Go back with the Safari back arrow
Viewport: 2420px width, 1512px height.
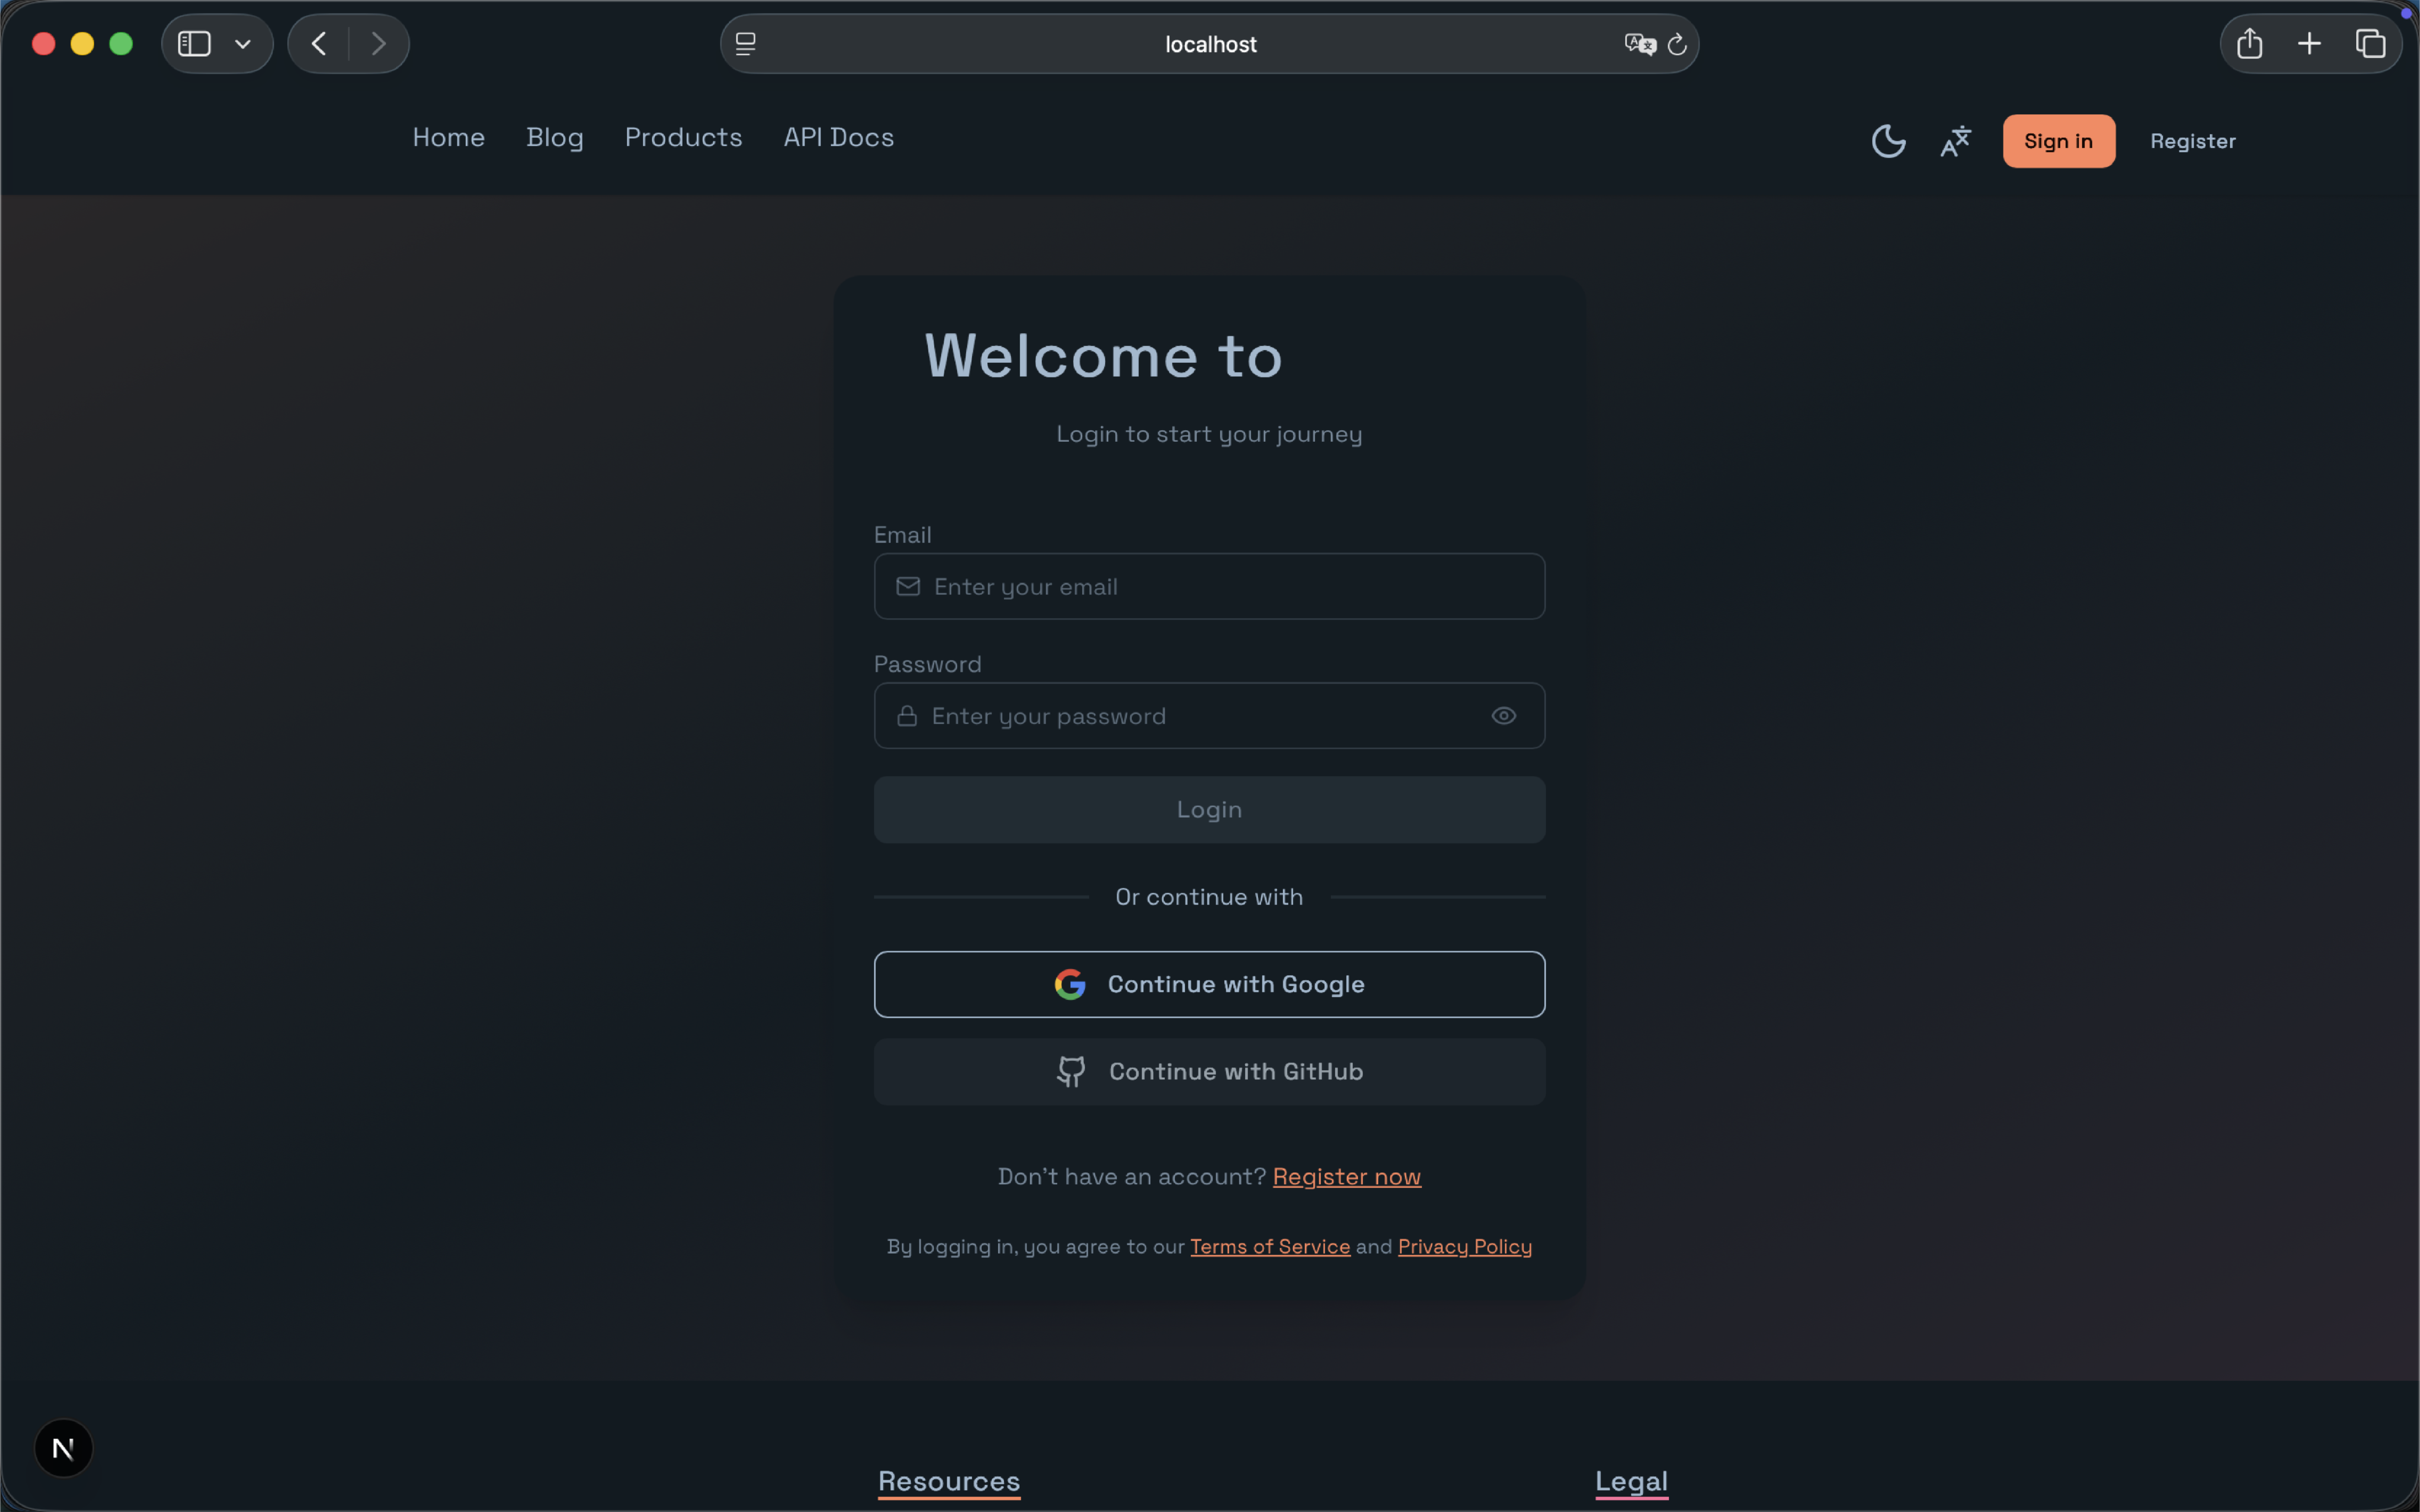(319, 44)
